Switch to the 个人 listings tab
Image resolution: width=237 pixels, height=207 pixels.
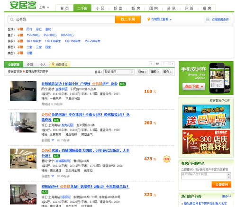tap(43, 65)
